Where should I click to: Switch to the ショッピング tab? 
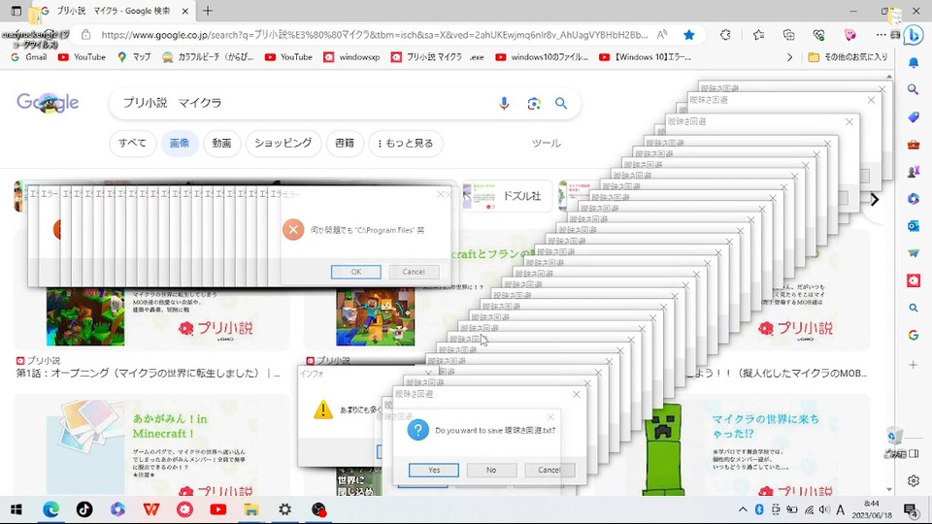point(283,144)
